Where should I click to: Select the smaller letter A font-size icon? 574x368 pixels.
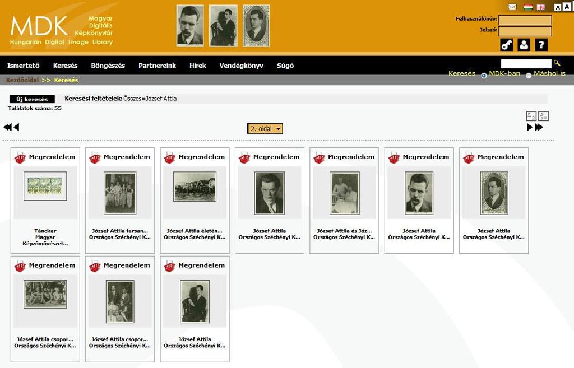(x=558, y=7)
